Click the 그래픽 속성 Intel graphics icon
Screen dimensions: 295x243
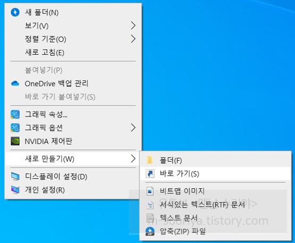[x=15, y=114]
